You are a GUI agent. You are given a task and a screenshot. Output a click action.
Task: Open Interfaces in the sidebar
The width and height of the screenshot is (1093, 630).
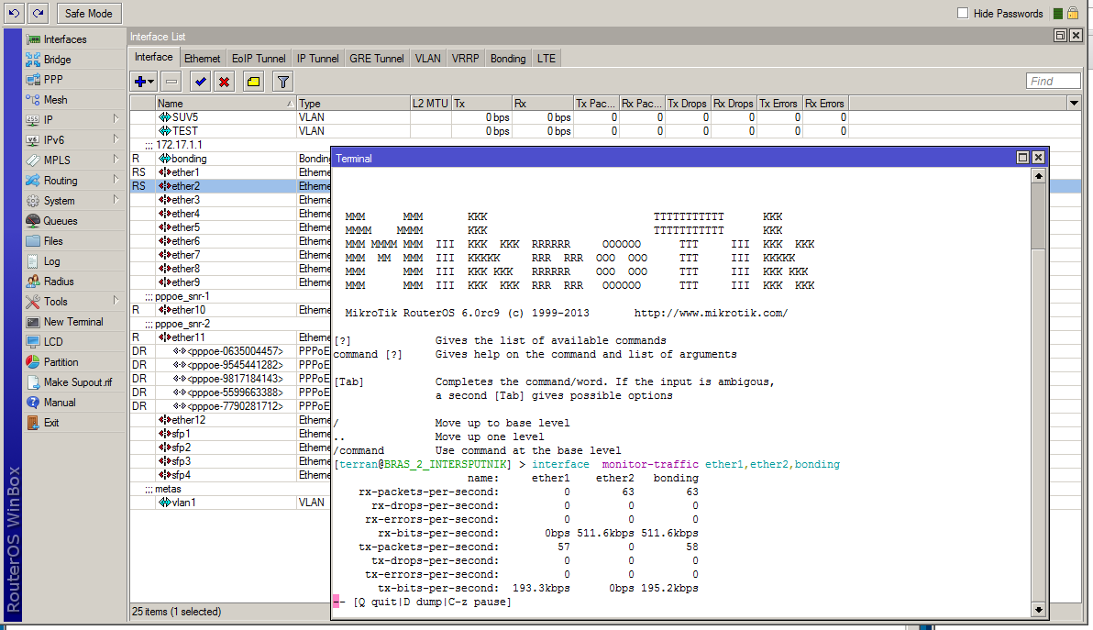point(65,39)
